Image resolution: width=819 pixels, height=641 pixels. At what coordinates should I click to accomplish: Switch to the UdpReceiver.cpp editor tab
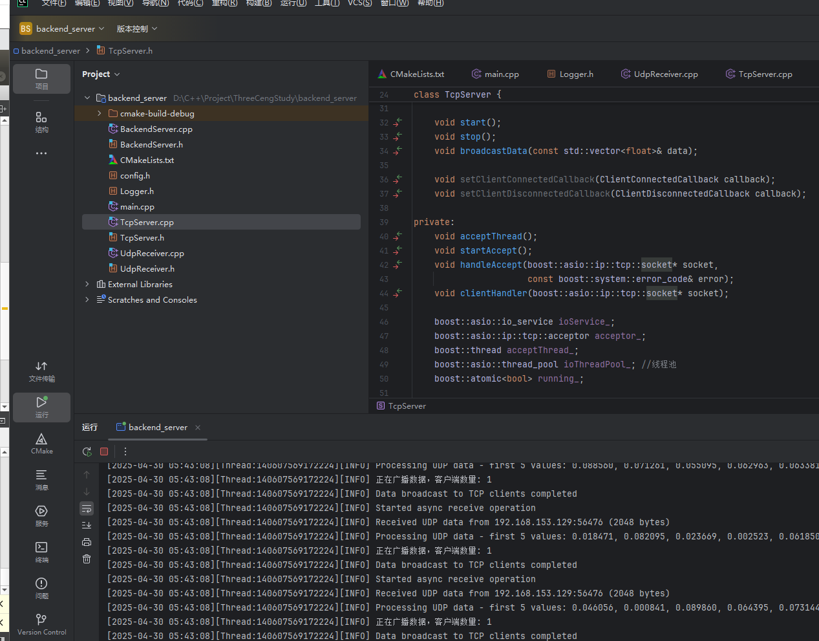tap(665, 74)
